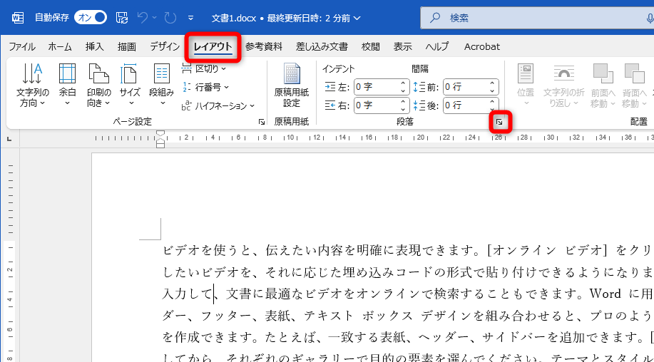Open the 段組み columns menu
This screenshot has width=654, height=362.
(x=161, y=85)
